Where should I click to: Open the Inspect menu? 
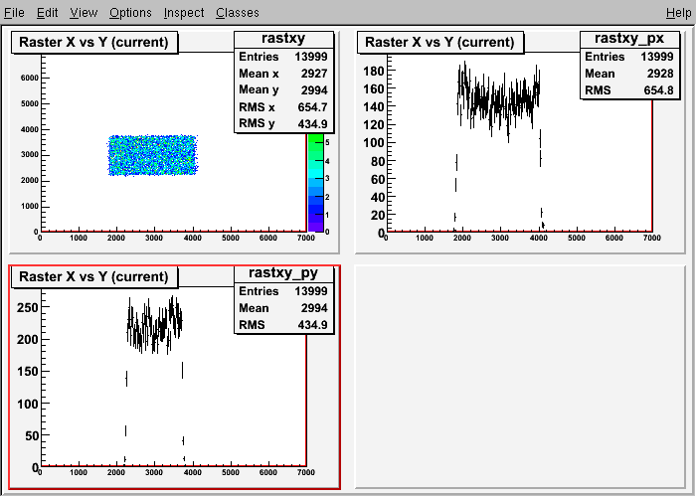tap(184, 12)
